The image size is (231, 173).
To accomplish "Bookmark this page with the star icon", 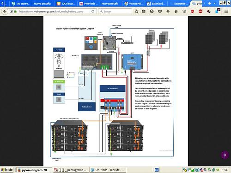I will tap(136, 11).
